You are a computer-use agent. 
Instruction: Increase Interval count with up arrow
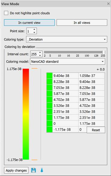pyautogui.click(x=40, y=52)
